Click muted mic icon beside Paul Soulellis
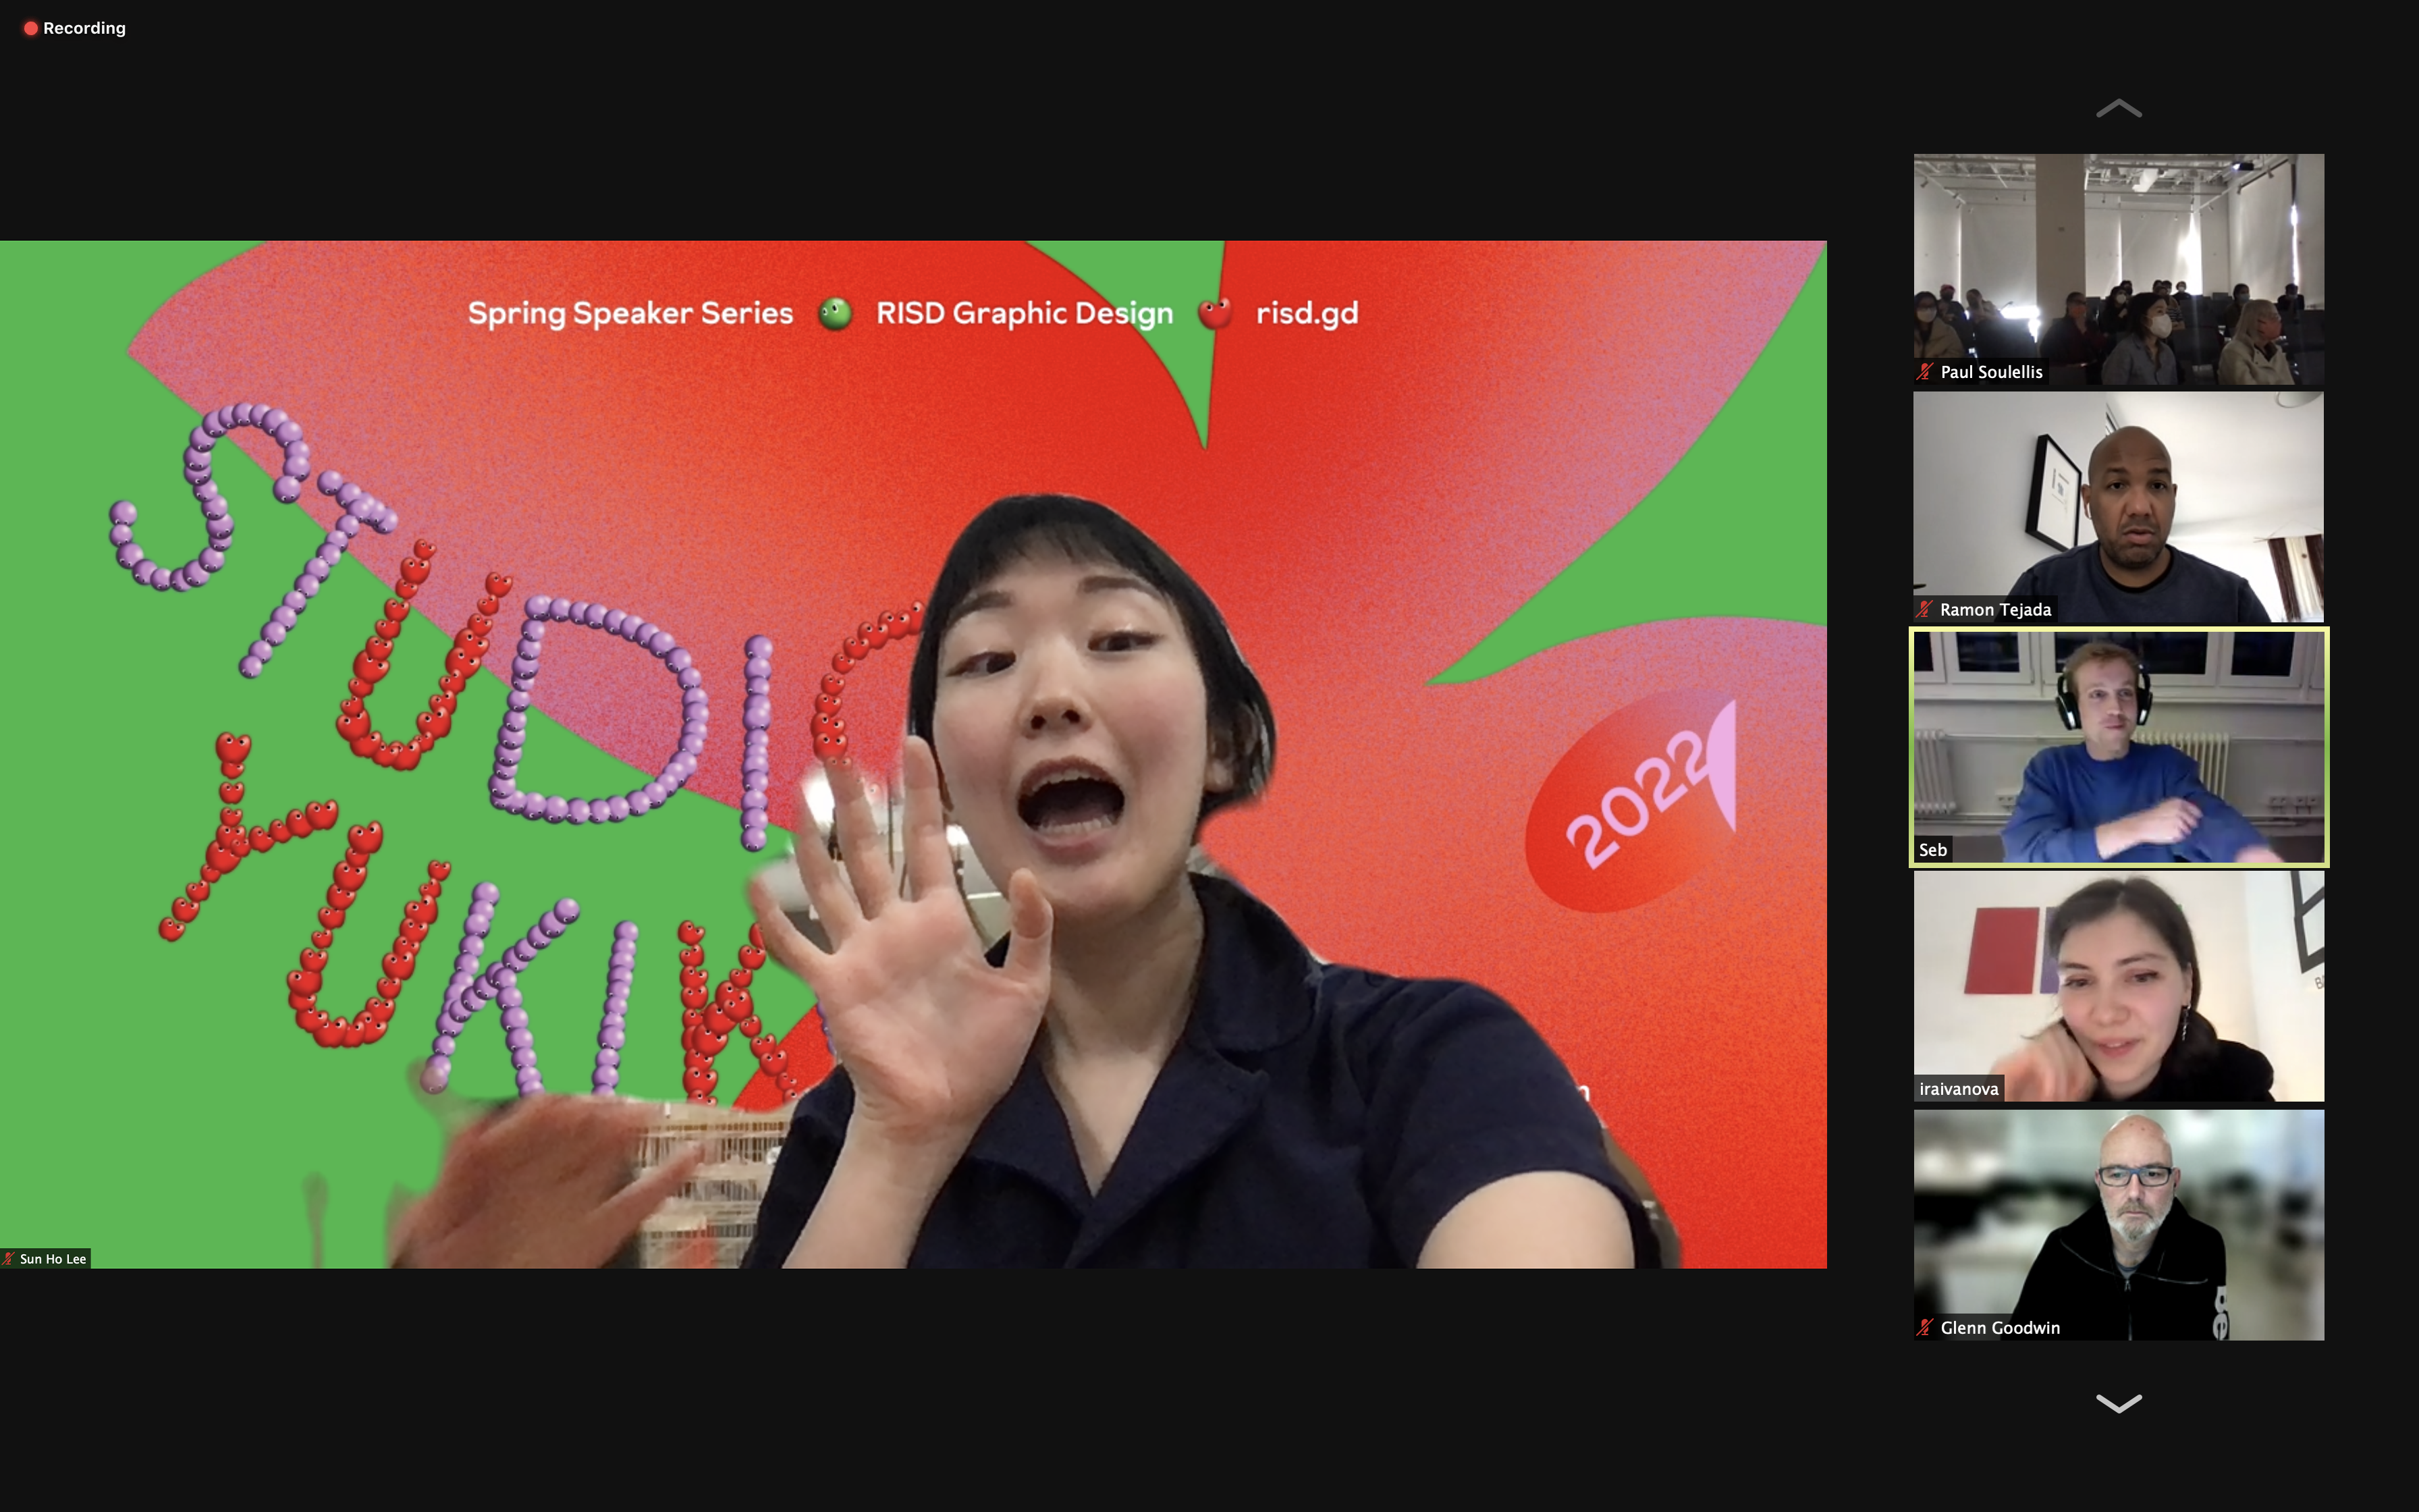The image size is (2419, 1512). point(1925,372)
